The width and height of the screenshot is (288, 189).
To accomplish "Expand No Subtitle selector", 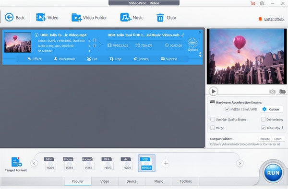I will tap(89, 51).
